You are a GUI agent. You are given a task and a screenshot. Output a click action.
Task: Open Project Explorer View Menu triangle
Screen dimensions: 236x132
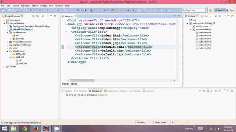[x=48, y=15]
